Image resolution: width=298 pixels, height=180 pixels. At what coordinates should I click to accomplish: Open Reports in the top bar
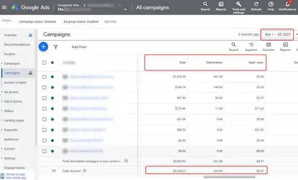point(221,6)
